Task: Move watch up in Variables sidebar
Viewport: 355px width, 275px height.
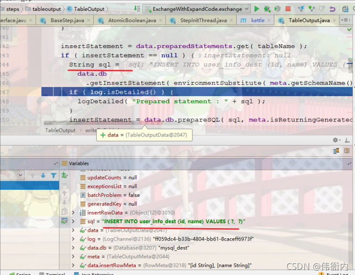Action: 65,193
